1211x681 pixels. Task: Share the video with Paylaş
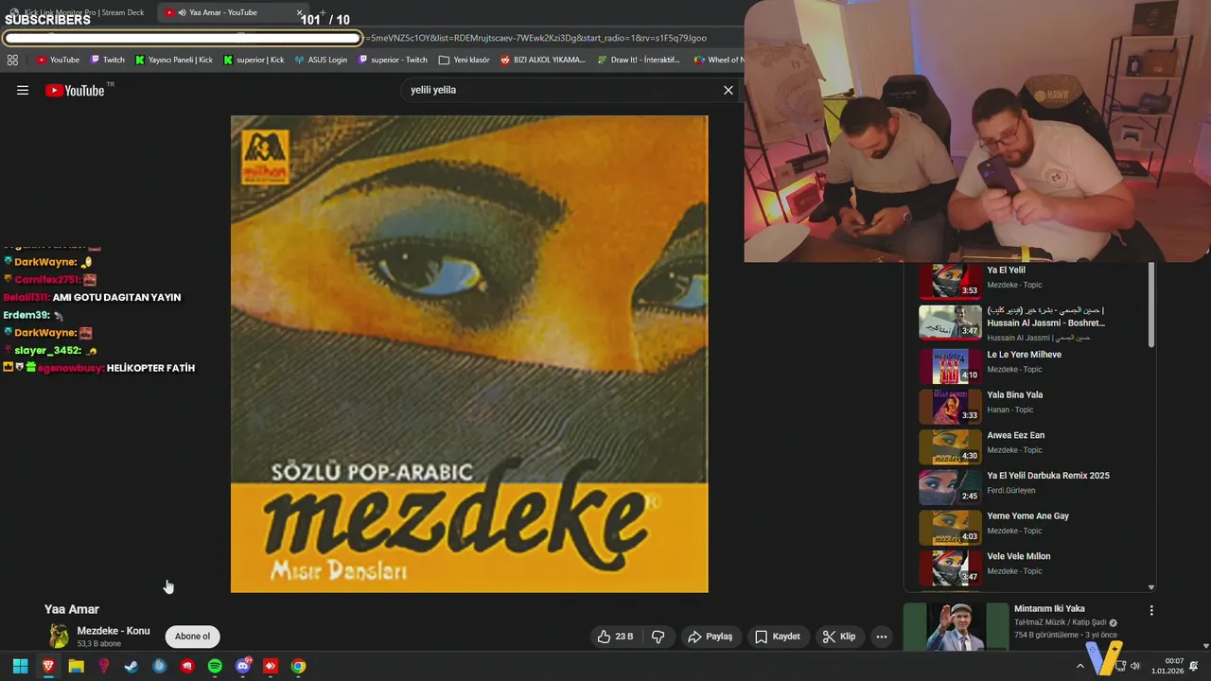point(711,637)
